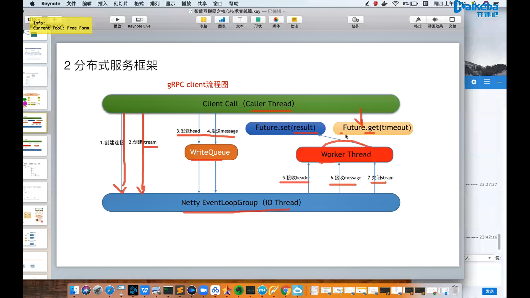Image resolution: width=530 pixels, height=298 pixels.
Task: Click the 发送 send button
Action: point(489,291)
